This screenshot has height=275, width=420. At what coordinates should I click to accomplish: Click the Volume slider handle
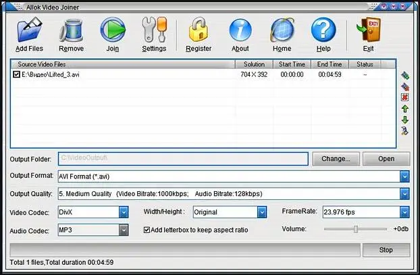(356, 229)
